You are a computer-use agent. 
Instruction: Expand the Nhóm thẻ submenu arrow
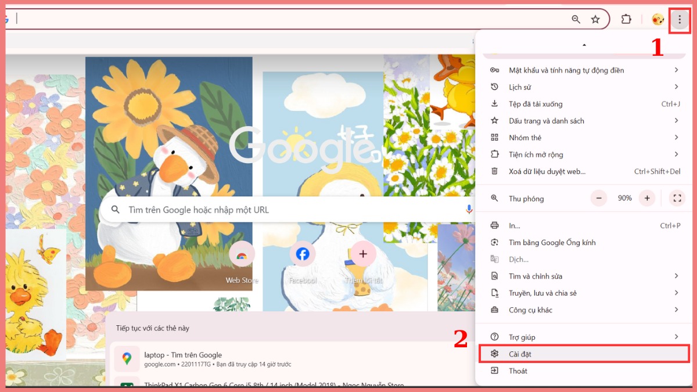[676, 138]
